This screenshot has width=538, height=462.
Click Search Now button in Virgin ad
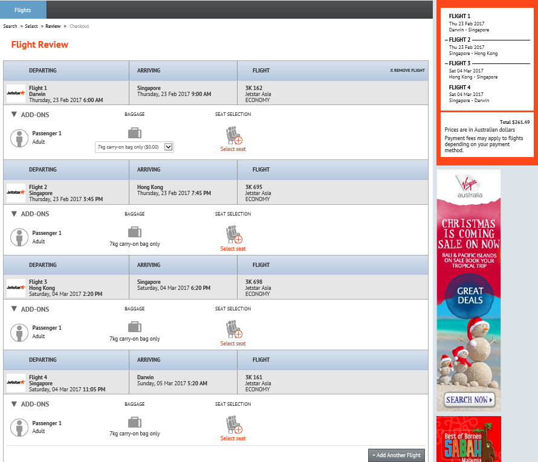(x=469, y=400)
